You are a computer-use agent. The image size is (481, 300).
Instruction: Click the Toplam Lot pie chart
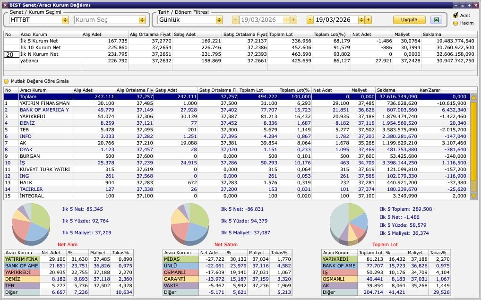[x=349, y=223]
